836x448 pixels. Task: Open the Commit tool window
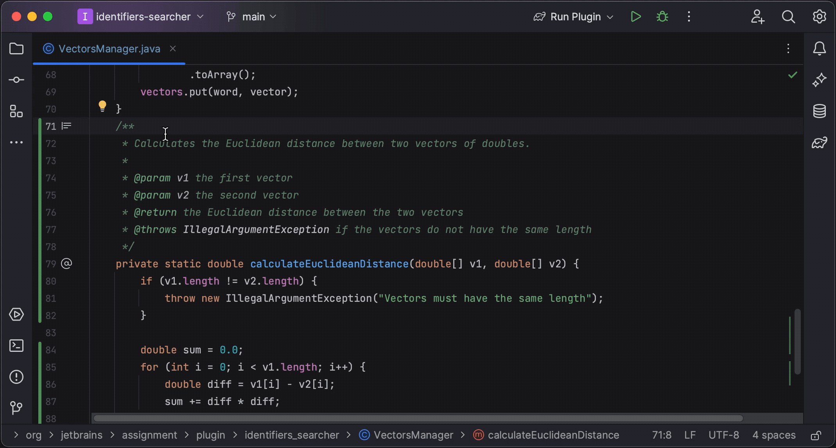pos(16,79)
